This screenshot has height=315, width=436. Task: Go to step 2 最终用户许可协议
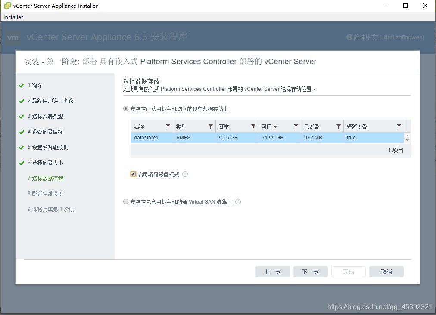(x=50, y=101)
